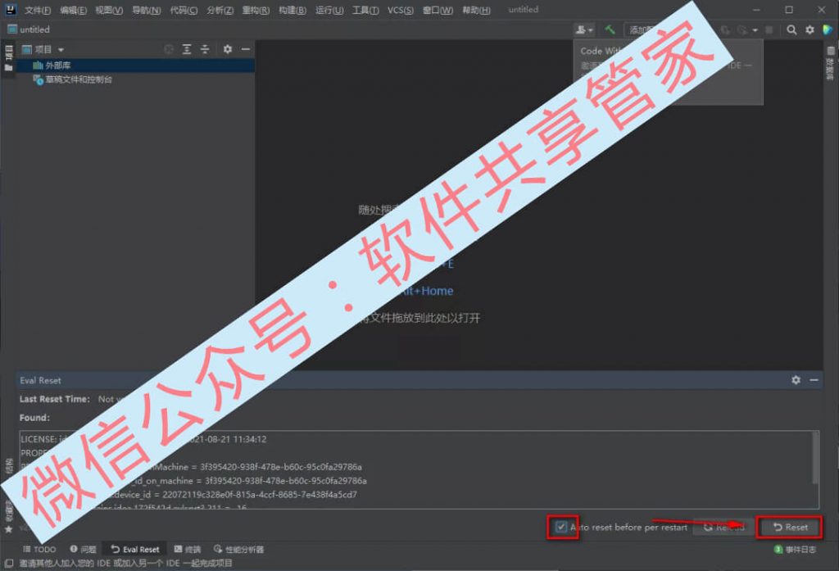Open the 结构 tool window on left edge

coord(9,465)
